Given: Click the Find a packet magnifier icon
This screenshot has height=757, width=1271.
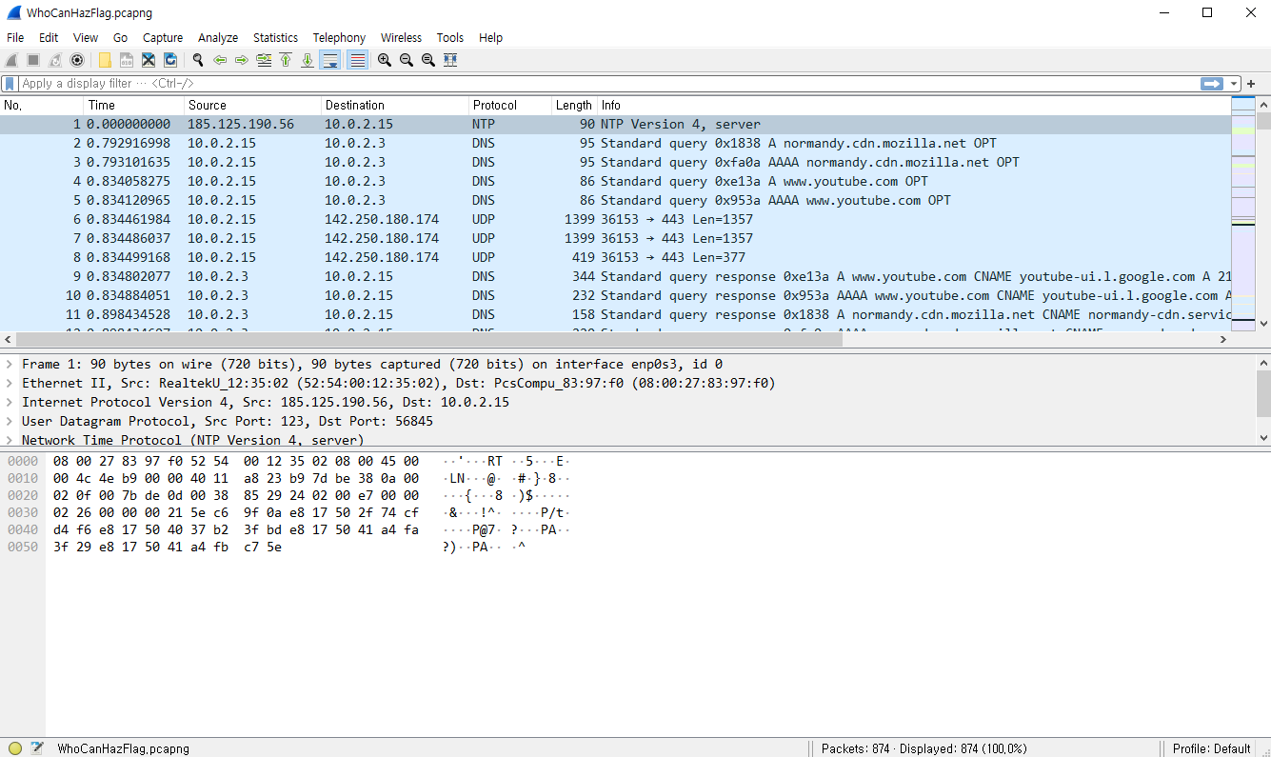Looking at the screenshot, I should click(x=198, y=60).
